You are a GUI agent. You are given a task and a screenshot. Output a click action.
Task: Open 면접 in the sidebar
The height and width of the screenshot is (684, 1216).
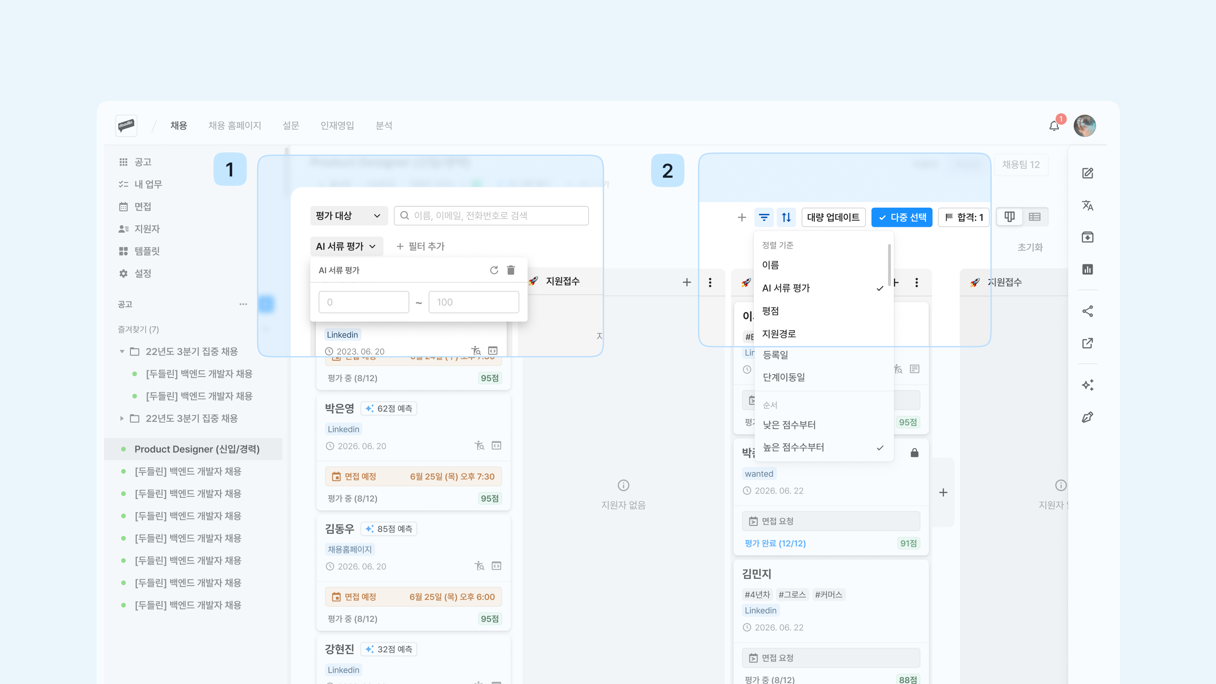(x=143, y=207)
